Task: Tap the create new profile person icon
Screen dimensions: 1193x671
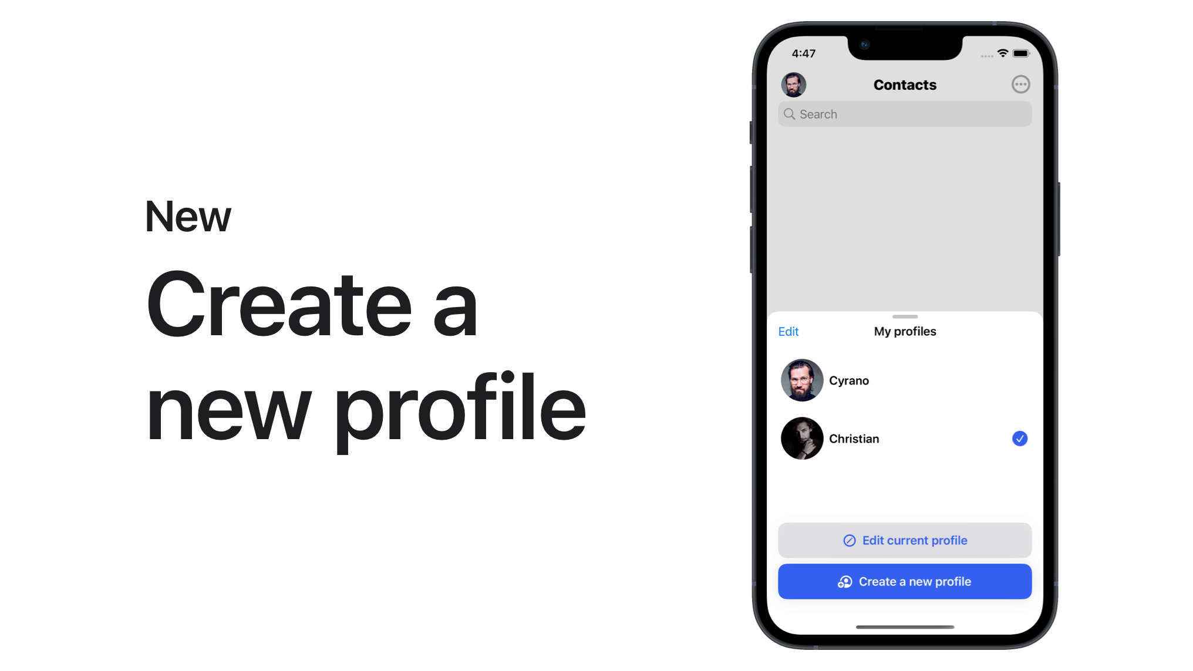Action: [x=845, y=582]
